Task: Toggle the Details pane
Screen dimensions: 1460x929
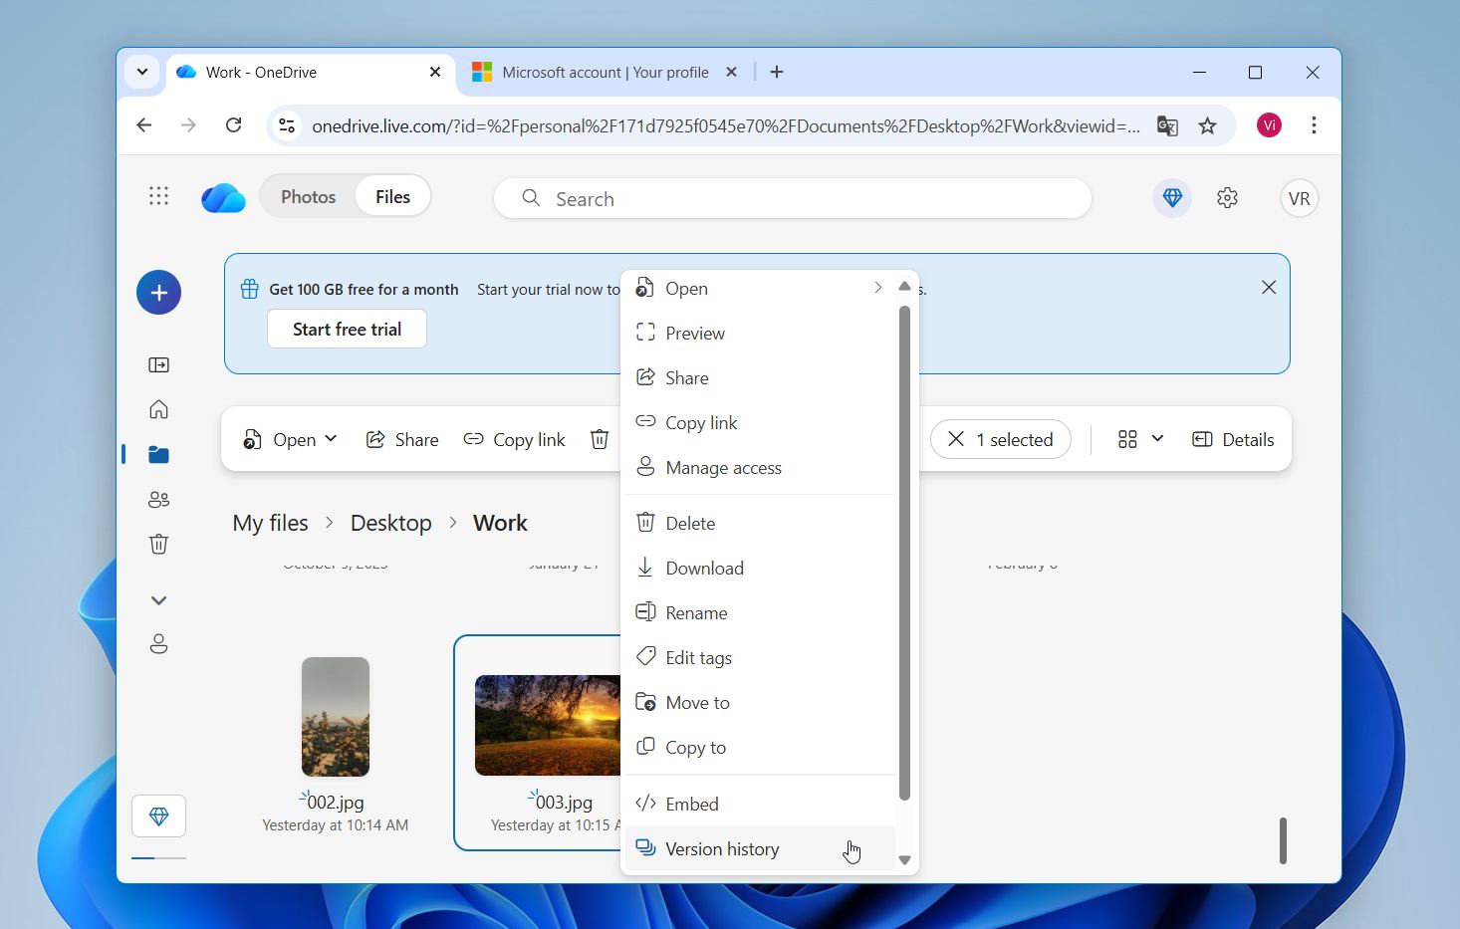Action: (1233, 438)
